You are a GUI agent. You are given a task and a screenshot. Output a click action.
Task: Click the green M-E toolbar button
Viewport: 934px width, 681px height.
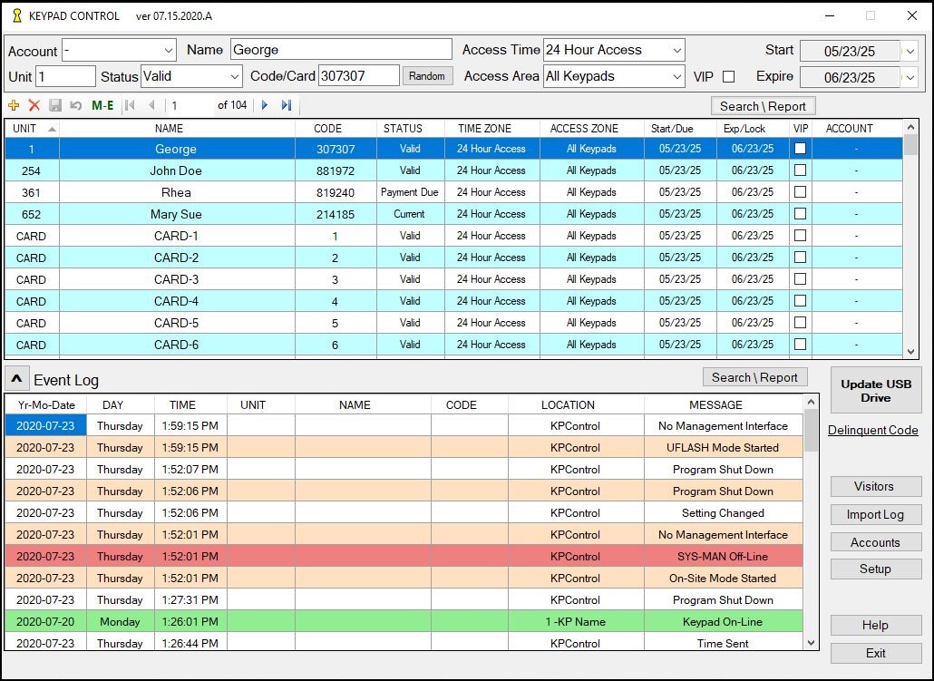click(102, 105)
